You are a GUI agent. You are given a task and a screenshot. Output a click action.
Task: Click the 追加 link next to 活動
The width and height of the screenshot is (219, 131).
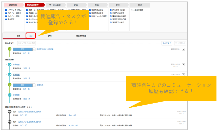click(x=31, y=36)
